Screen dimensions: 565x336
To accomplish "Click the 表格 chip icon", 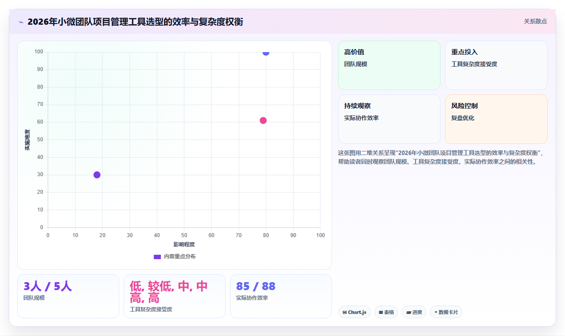I will [380, 312].
